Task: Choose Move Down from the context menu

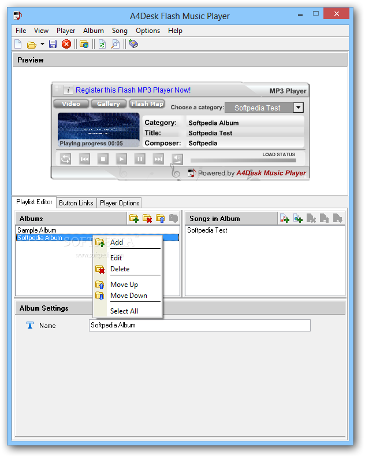Action: tap(128, 296)
